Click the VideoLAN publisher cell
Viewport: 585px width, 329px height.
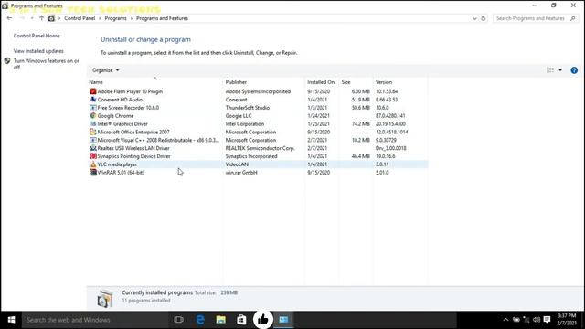tap(237, 164)
